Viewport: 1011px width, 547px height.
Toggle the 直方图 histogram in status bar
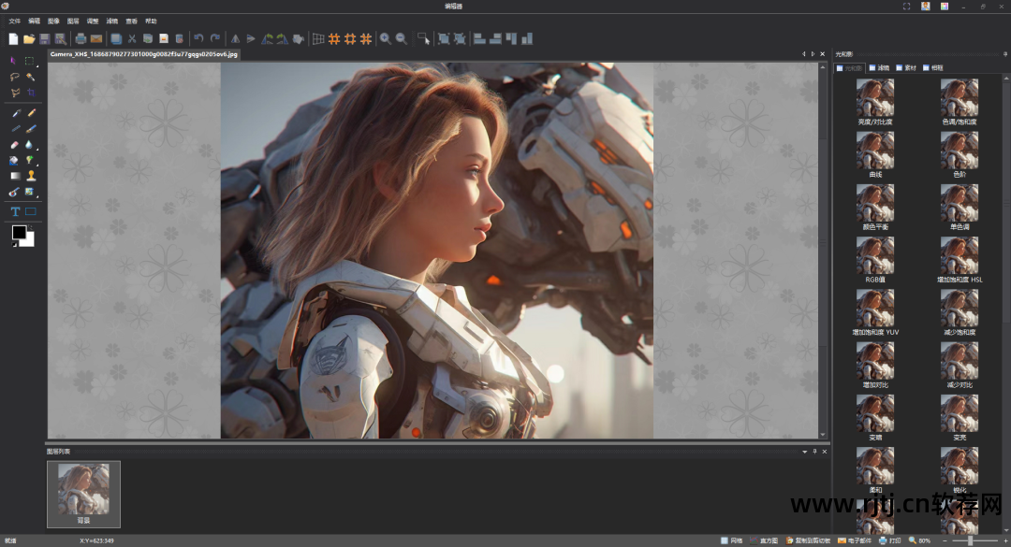763,540
